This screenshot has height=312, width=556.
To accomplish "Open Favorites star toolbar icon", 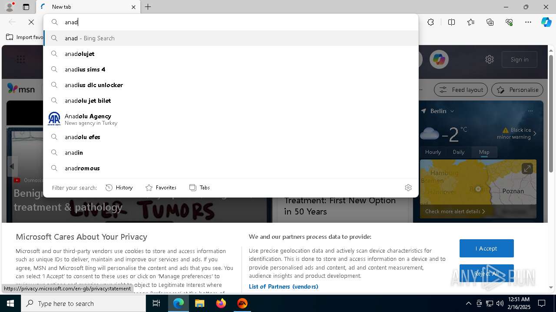I will point(471,22).
